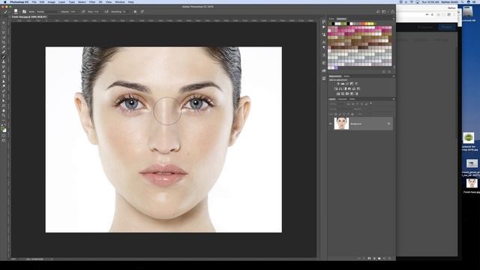Add a Threshold adjustment
Image resolution: width=480 pixels, height=270 pixels.
pyautogui.click(x=347, y=94)
